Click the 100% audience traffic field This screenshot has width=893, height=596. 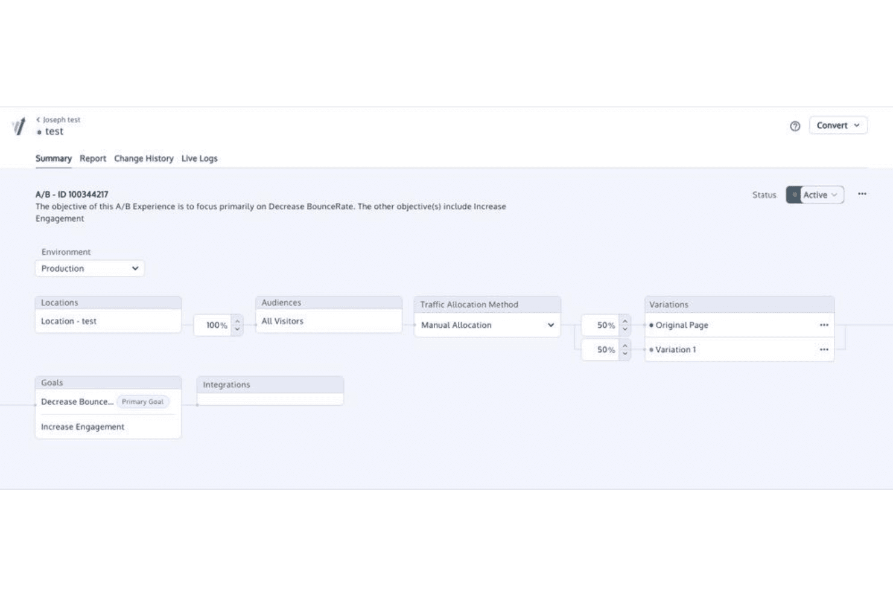pyautogui.click(x=213, y=325)
